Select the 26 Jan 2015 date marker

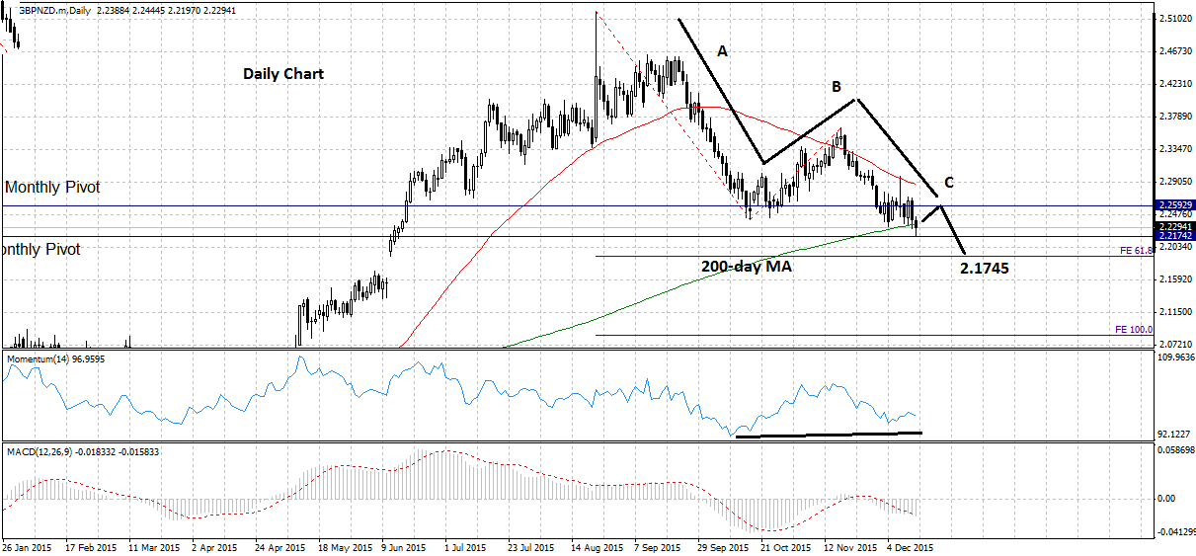click(27, 546)
